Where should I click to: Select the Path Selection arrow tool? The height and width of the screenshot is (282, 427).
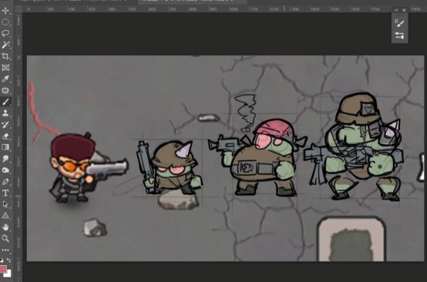(5, 204)
